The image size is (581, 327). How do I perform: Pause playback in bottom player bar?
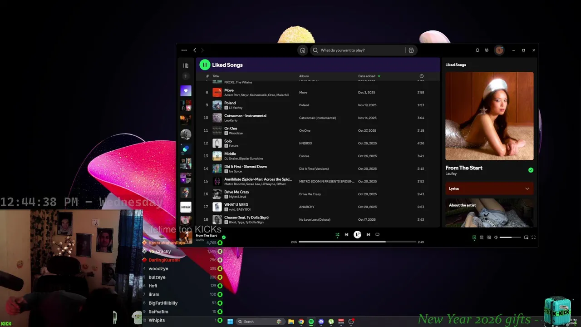357,235
